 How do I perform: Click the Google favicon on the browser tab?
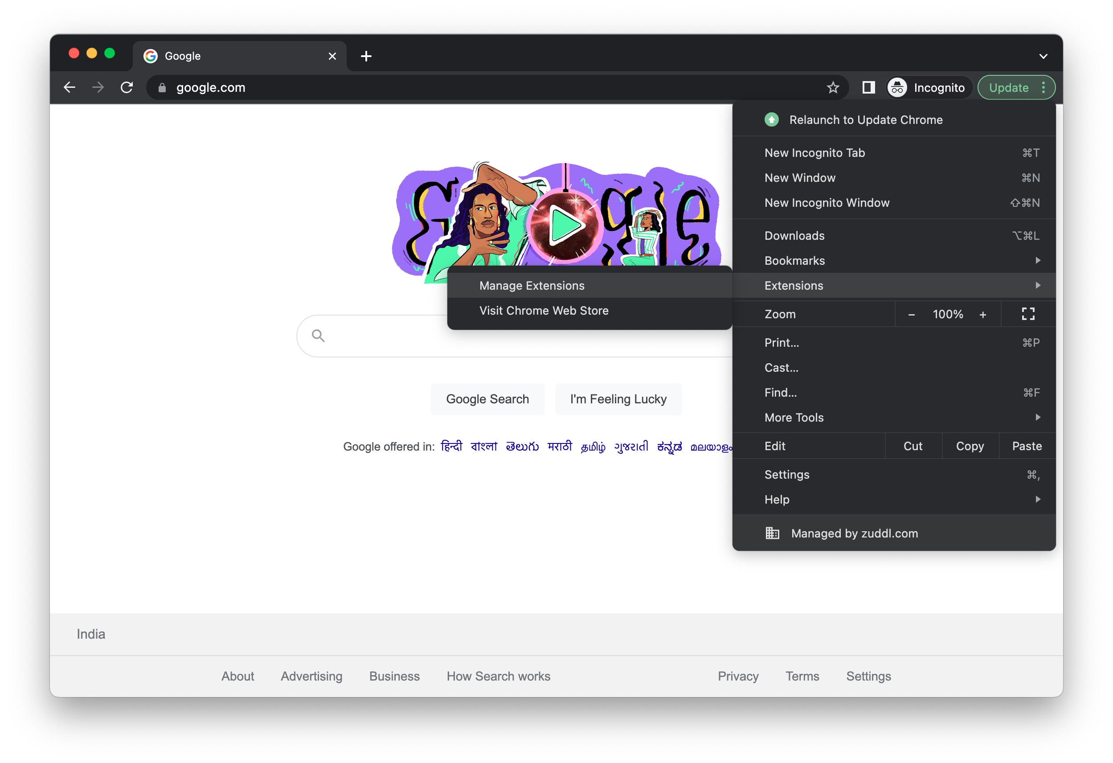coord(151,56)
